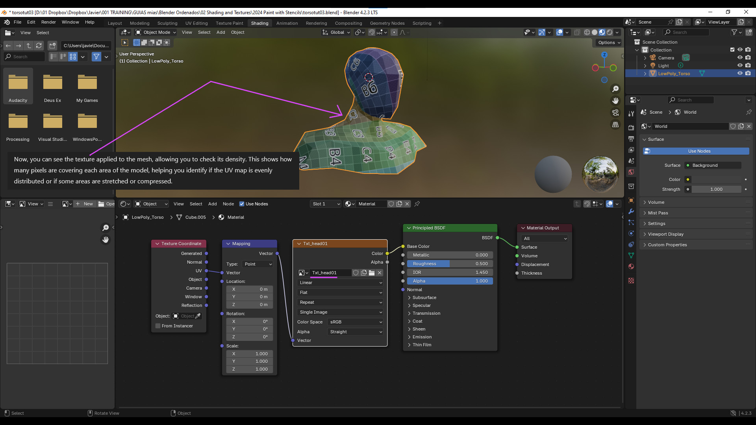756x425 pixels.
Task: Switch viewport to wireframe shading
Action: point(587,32)
